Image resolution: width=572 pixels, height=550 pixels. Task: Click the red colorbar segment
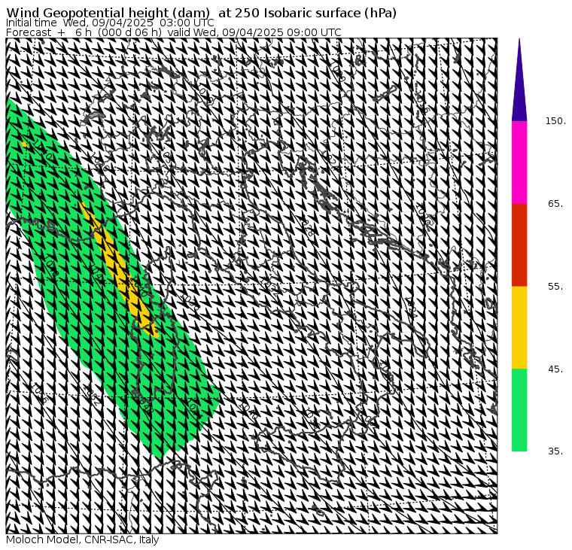coord(519,245)
